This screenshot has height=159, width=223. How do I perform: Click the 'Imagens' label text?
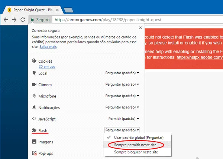tap(46, 142)
